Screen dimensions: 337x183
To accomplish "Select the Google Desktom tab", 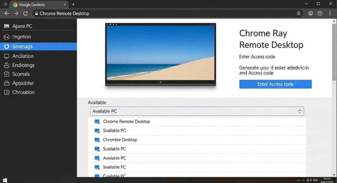I will point(39,5).
